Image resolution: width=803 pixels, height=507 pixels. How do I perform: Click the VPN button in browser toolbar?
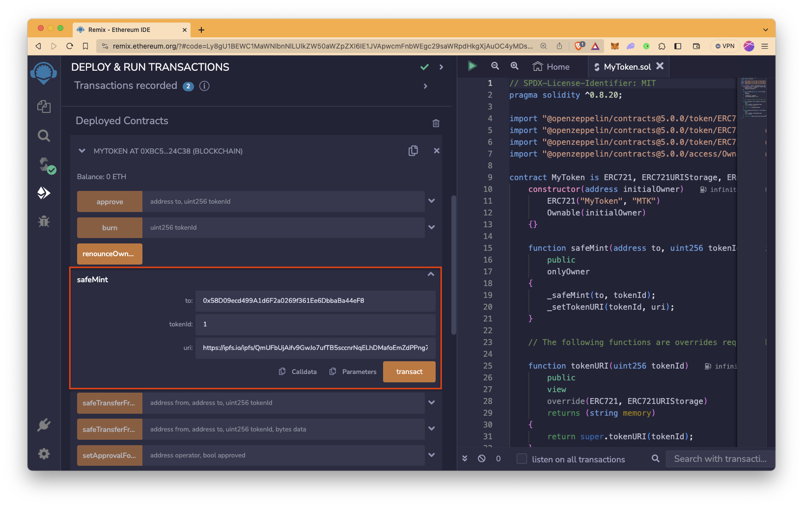click(725, 46)
